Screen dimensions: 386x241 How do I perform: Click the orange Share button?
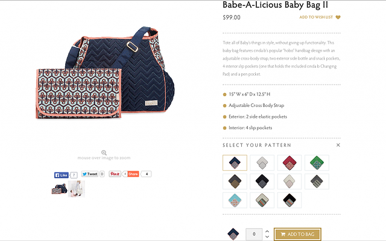pos(133,174)
